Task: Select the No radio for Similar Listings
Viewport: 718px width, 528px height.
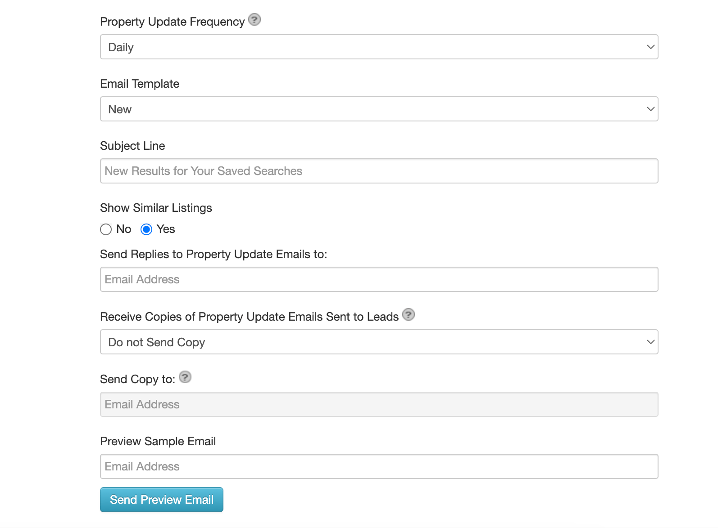Action: pyautogui.click(x=106, y=229)
